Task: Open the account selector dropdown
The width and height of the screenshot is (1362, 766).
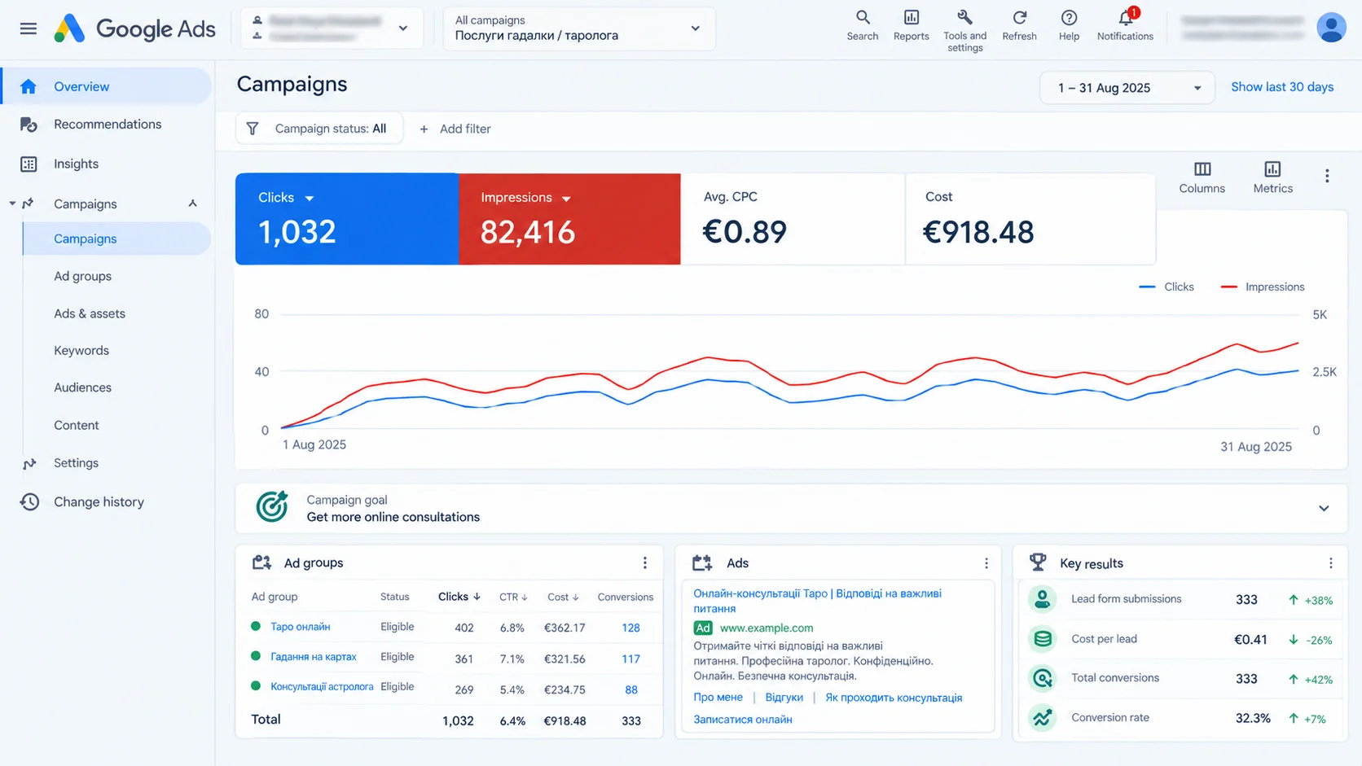Action: point(332,28)
